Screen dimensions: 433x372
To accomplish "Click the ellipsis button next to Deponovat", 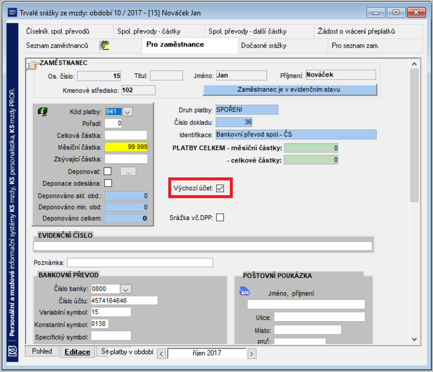I will tap(128, 172).
